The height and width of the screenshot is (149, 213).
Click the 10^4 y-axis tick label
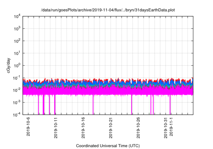pyautogui.click(x=17, y=16)
